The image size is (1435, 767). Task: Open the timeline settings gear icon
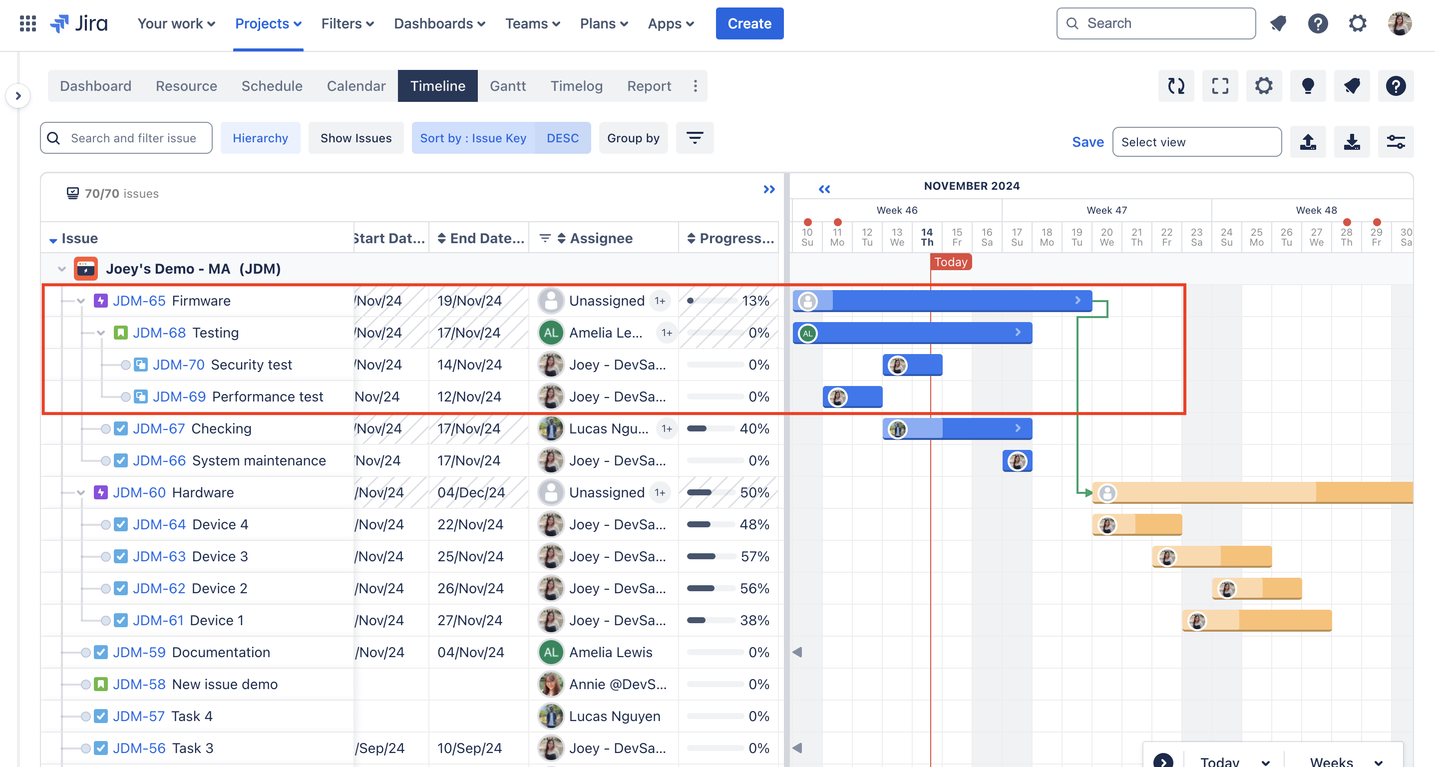[1264, 86]
